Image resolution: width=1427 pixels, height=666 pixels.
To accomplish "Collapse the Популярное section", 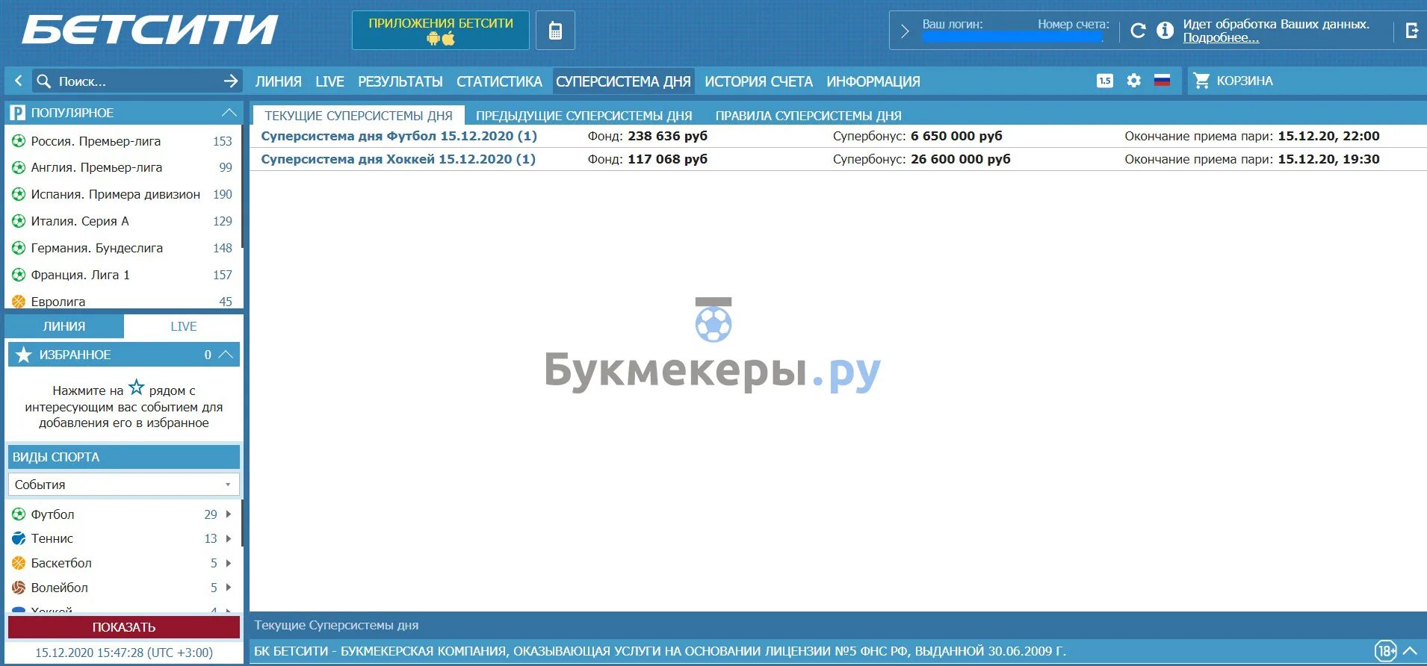I will (x=229, y=113).
